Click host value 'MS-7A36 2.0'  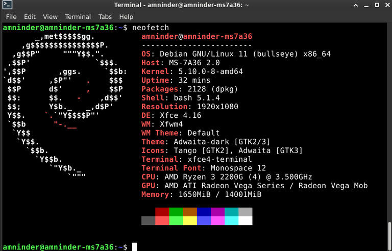(194, 63)
